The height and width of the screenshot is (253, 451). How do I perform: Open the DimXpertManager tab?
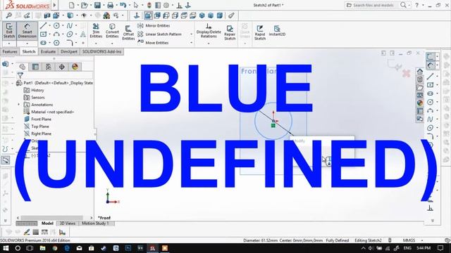click(61, 67)
